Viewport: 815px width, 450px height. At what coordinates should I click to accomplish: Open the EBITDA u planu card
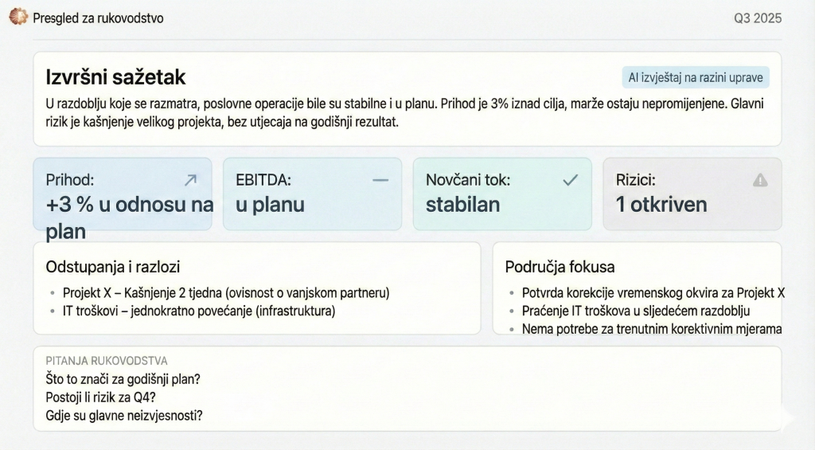[x=313, y=194]
